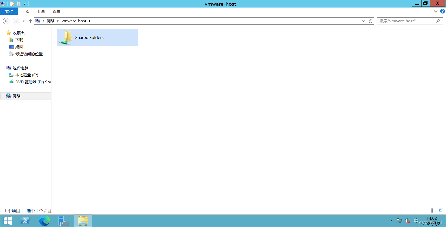Screen dimensions: 446x227
Task: Switch to the 共享 ribbon tab
Action: [41, 11]
